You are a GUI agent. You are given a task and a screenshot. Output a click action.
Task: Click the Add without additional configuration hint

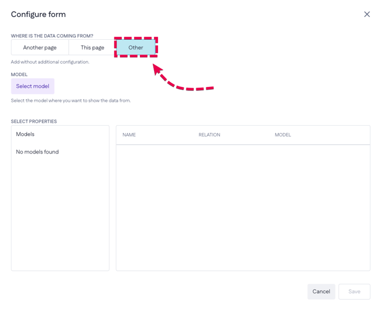point(50,62)
